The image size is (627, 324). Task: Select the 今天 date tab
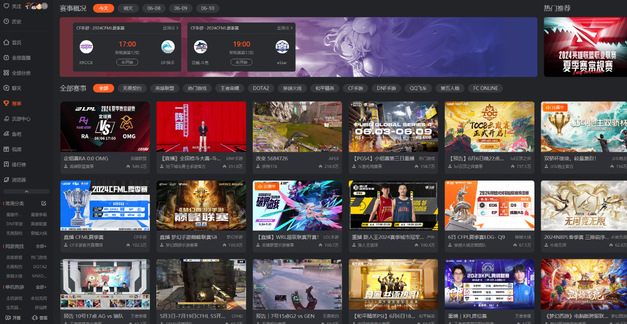click(x=103, y=8)
